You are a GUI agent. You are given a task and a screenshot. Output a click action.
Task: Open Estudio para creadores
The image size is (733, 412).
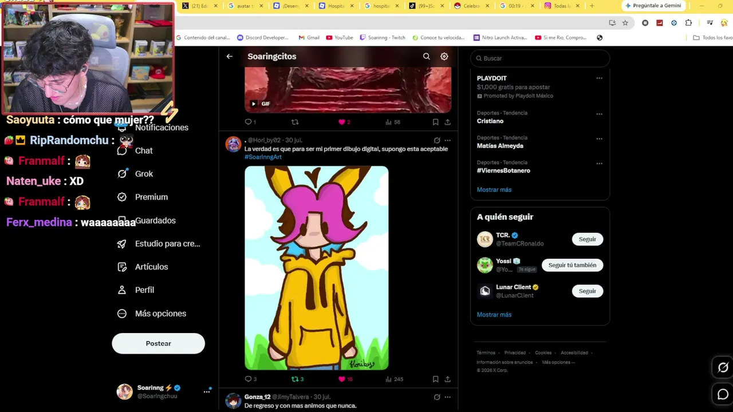pyautogui.click(x=159, y=244)
